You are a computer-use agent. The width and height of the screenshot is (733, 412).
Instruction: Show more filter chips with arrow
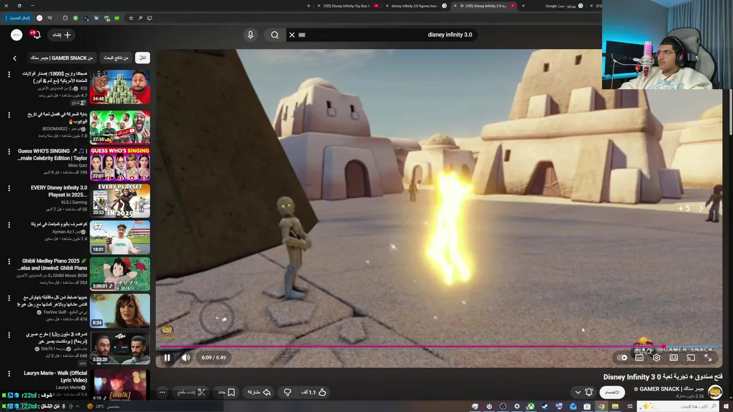(x=15, y=58)
